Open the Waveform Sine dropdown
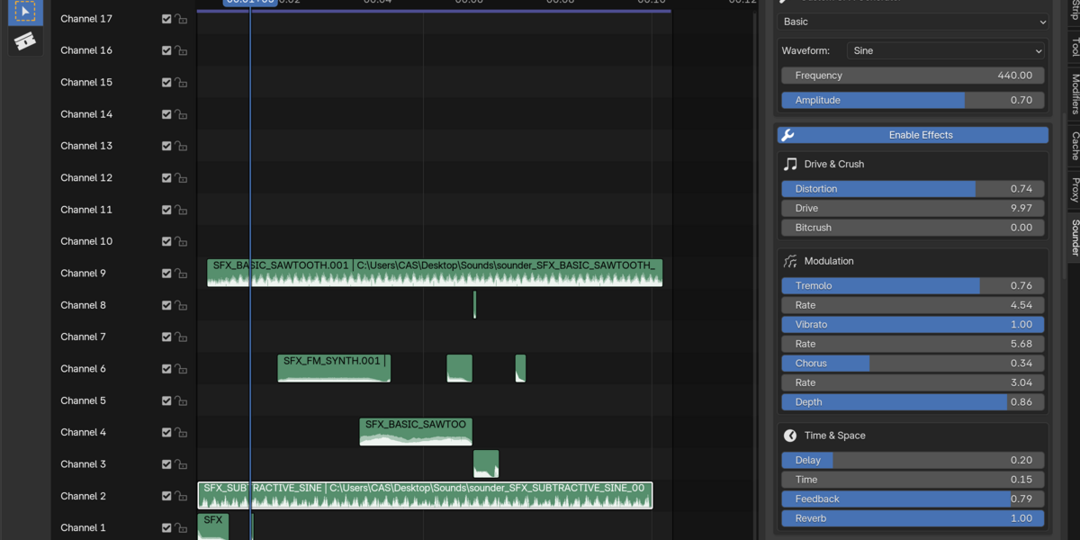 tap(947, 51)
